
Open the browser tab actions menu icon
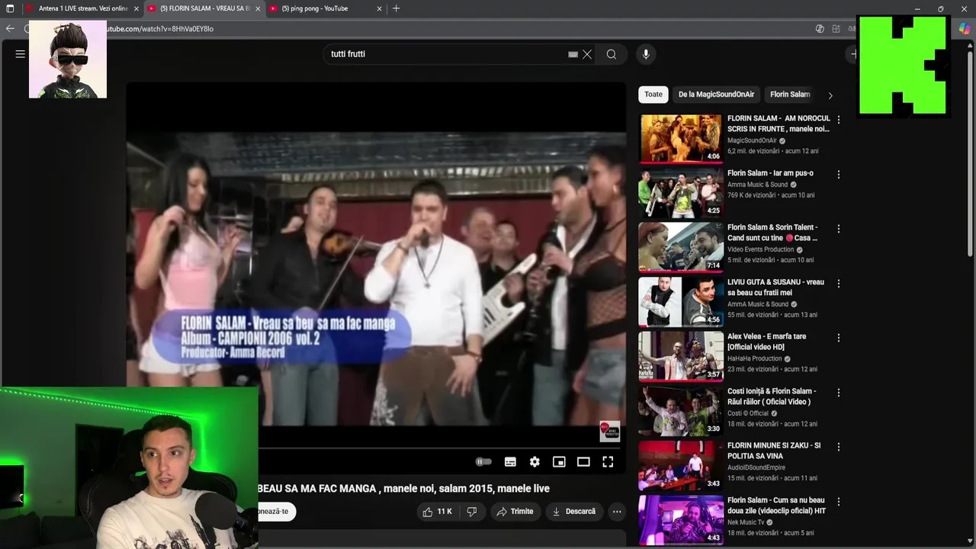(10, 8)
